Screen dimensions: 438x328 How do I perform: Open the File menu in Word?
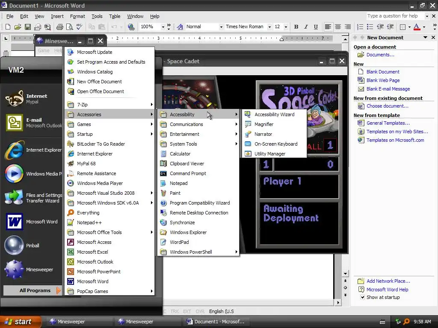[x=10, y=16]
